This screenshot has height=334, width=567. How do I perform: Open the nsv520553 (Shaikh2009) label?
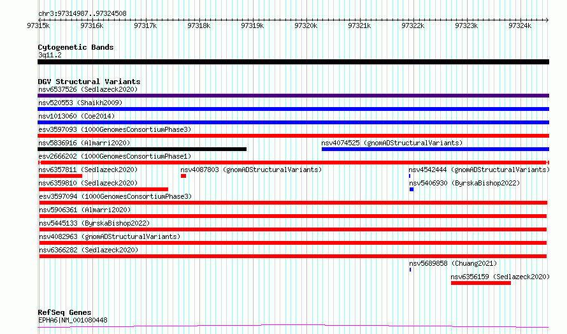tap(80, 103)
